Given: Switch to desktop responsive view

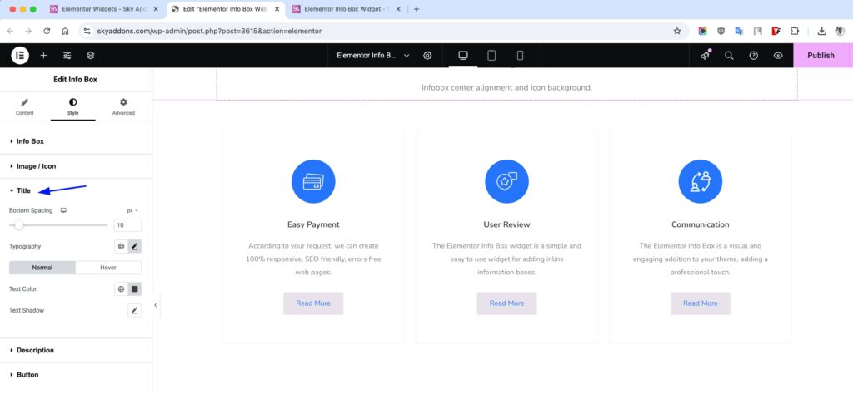Looking at the screenshot, I should (463, 56).
